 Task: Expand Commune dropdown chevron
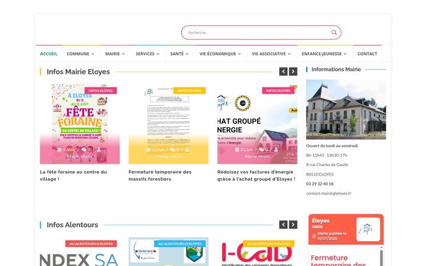[x=93, y=54]
